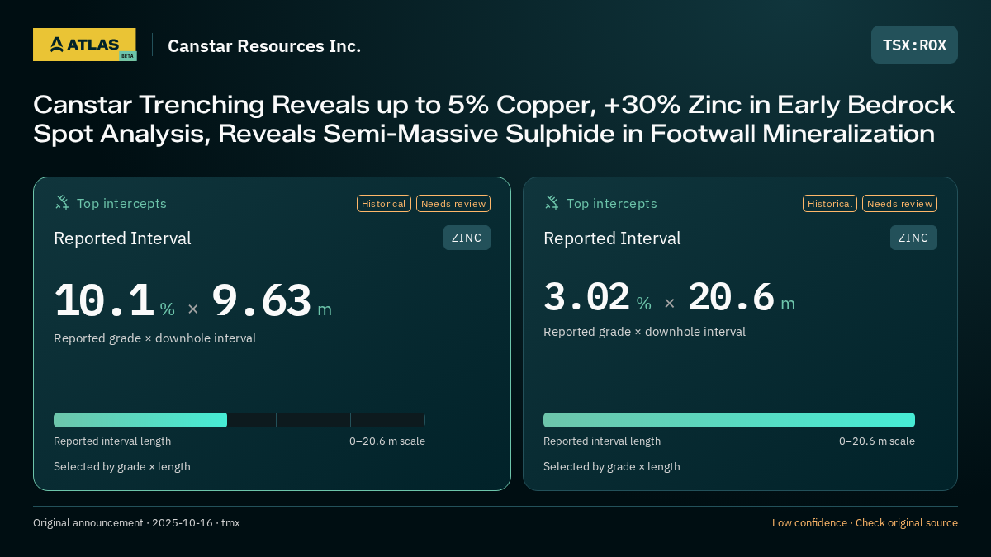
Task: Click the partially filled interval bar in the left card
Action: tap(239, 420)
